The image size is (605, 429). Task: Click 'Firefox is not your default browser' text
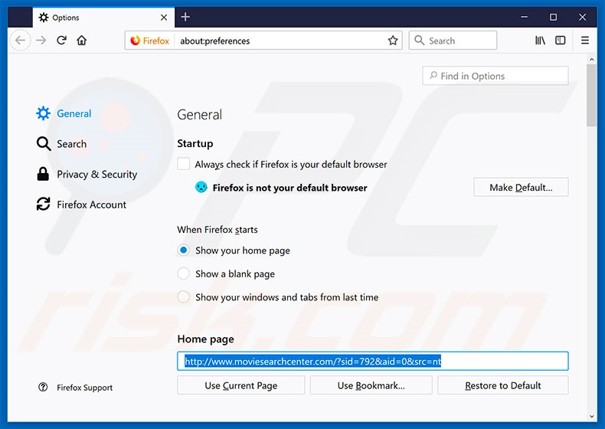(x=289, y=188)
